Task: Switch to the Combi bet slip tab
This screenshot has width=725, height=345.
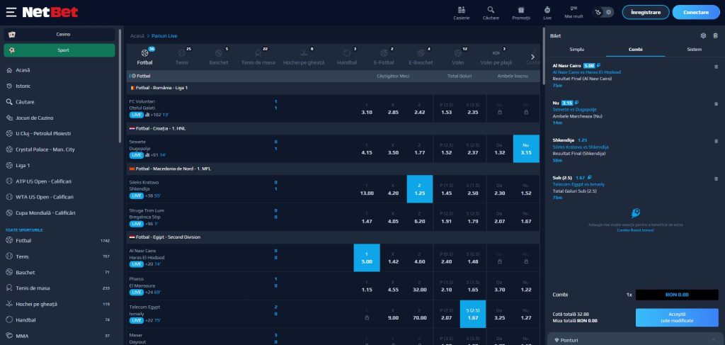Action: [x=635, y=50]
